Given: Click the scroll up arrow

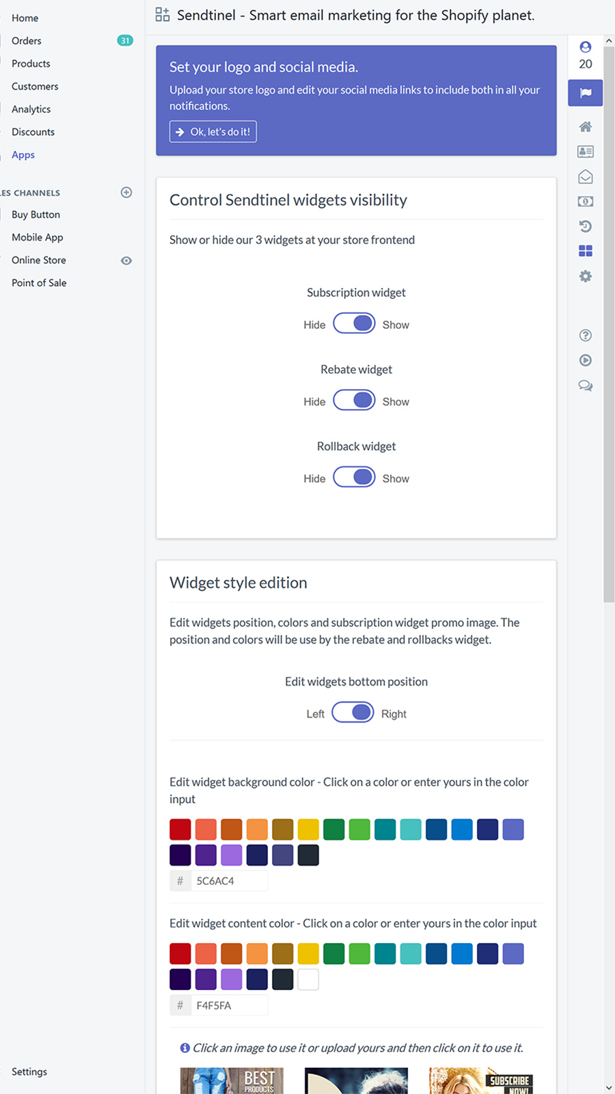Looking at the screenshot, I should click(x=609, y=41).
